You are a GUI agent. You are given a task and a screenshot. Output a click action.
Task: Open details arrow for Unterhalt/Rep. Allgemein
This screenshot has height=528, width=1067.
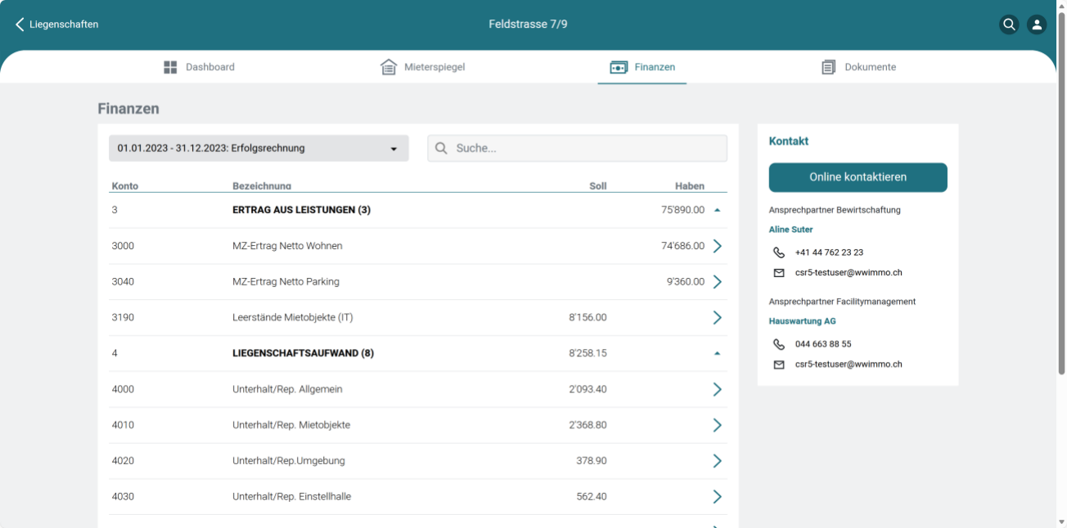tap(718, 390)
